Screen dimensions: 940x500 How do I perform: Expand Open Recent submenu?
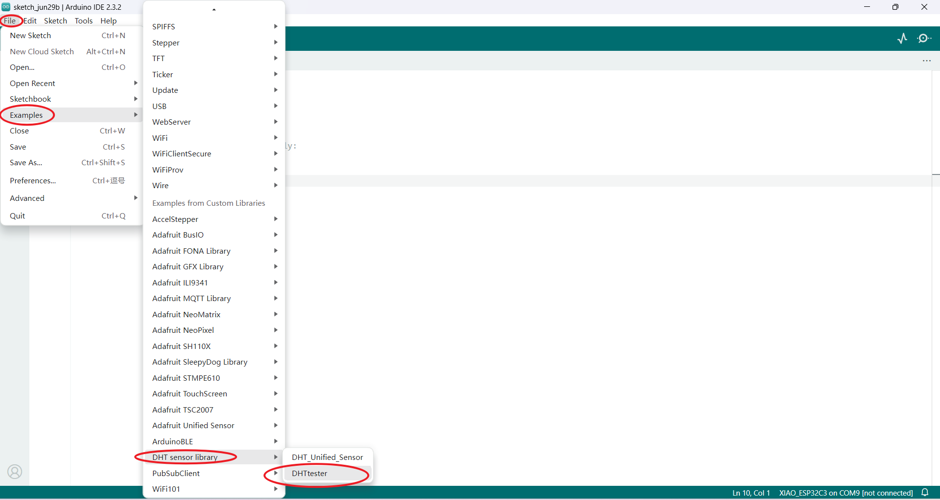tap(71, 83)
